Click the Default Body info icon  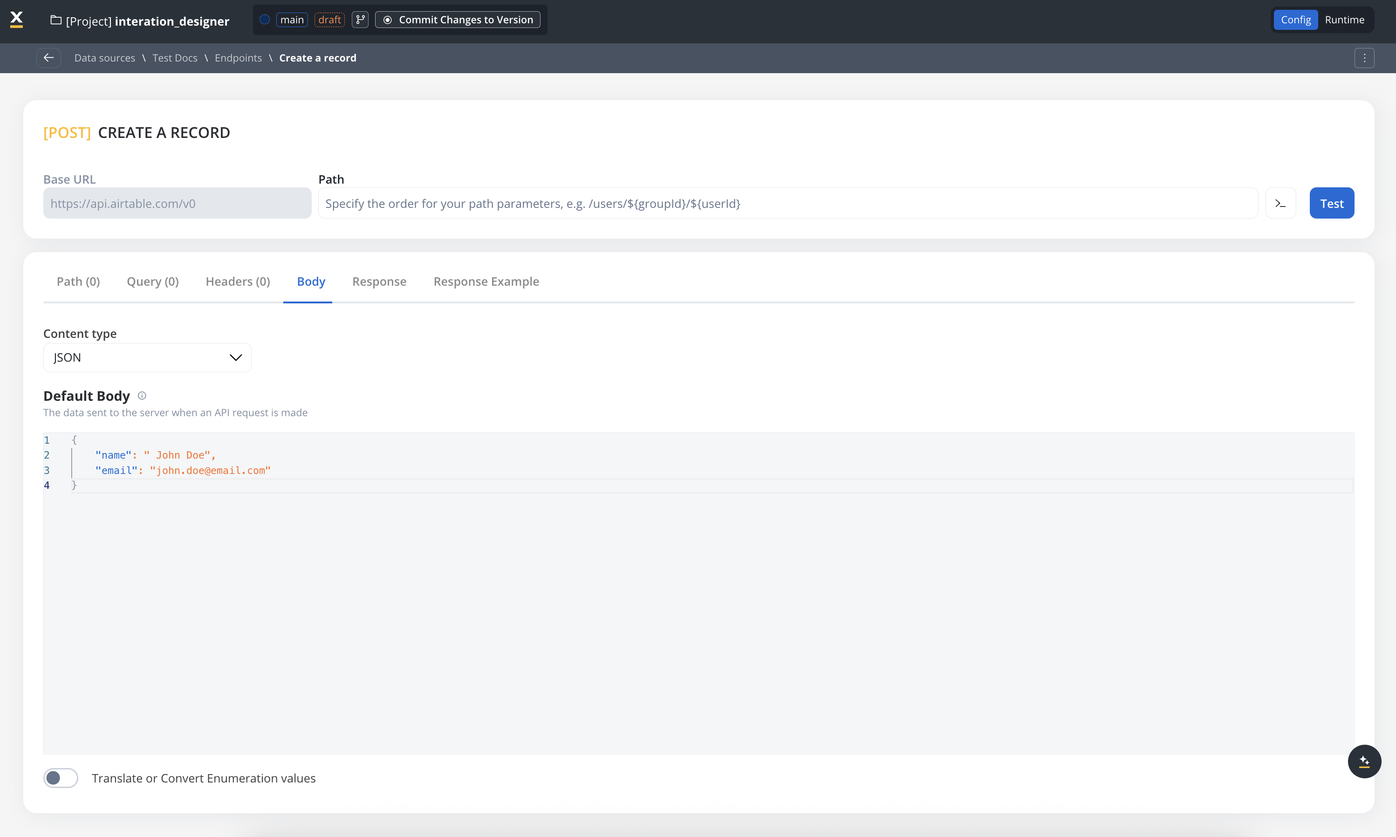coord(142,396)
